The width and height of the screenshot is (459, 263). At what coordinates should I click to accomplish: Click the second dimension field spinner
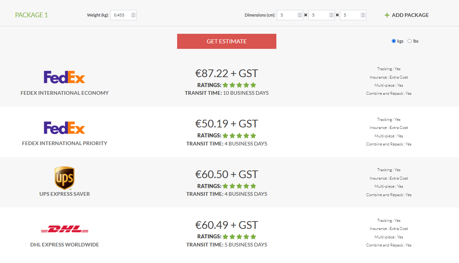pos(331,15)
